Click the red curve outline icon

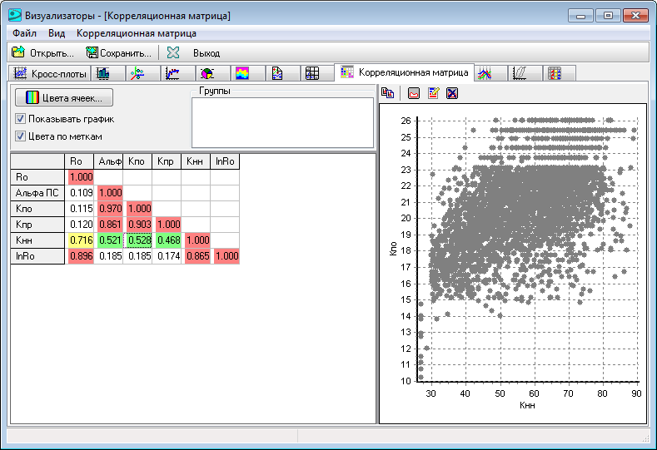tap(414, 93)
